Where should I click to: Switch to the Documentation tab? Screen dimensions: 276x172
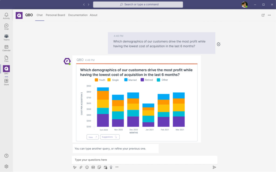coord(78,15)
